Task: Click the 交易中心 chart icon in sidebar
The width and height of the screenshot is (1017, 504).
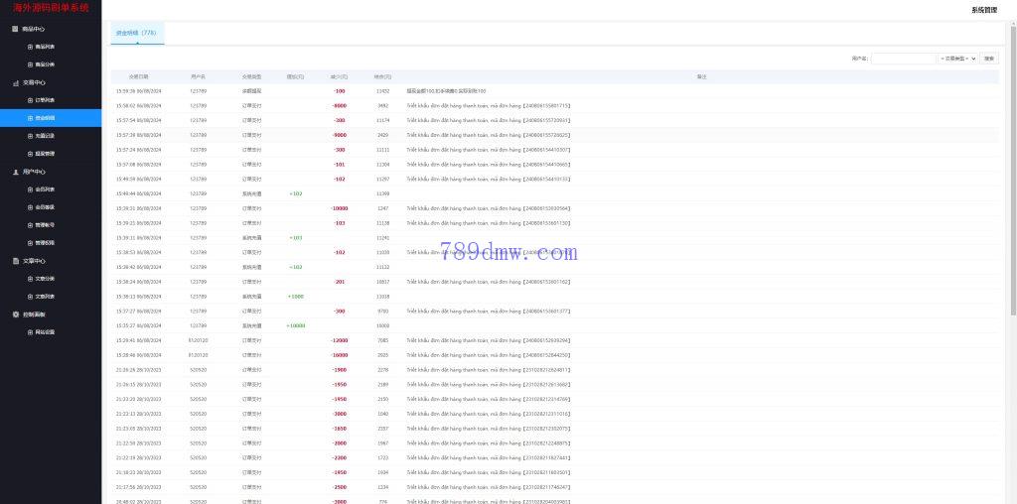Action: [15, 82]
